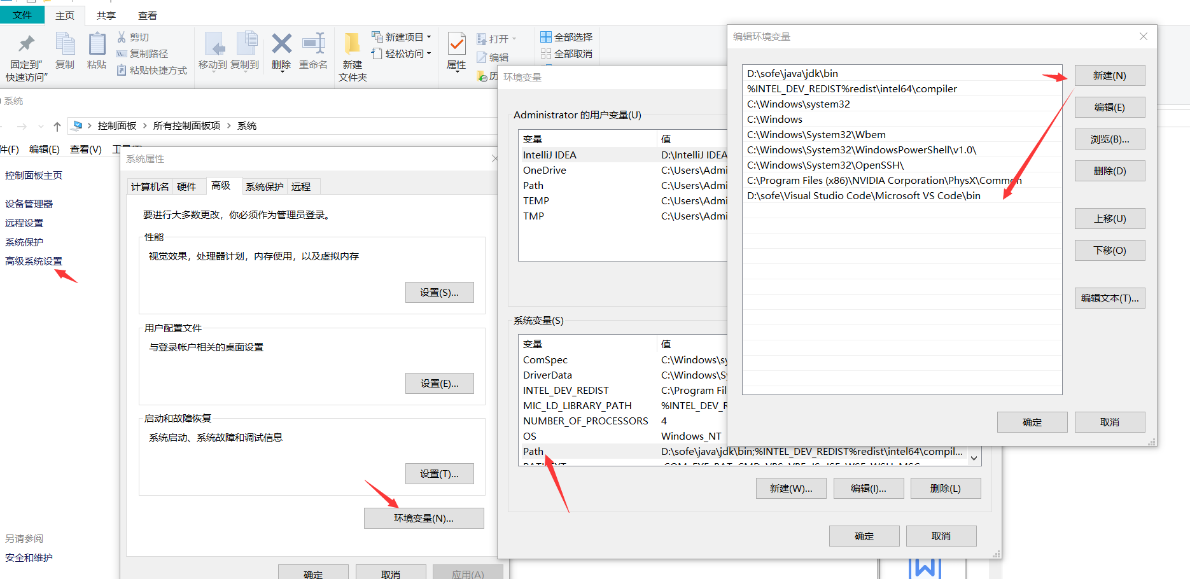Viewport: 1190px width, 579px height.
Task: Click performance 设置(S)... button
Action: pyautogui.click(x=439, y=293)
